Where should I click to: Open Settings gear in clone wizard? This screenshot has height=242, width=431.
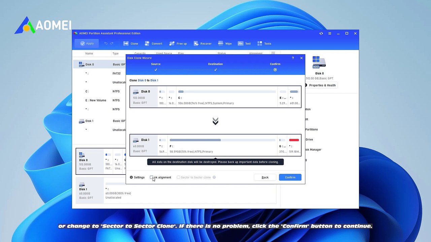[137, 177]
